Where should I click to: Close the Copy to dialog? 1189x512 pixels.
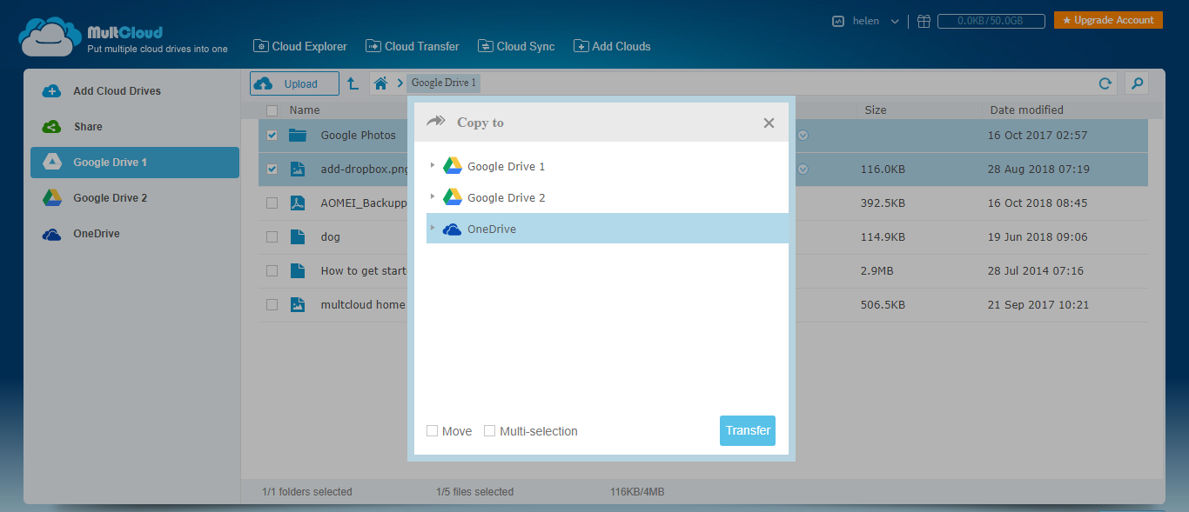(x=769, y=123)
